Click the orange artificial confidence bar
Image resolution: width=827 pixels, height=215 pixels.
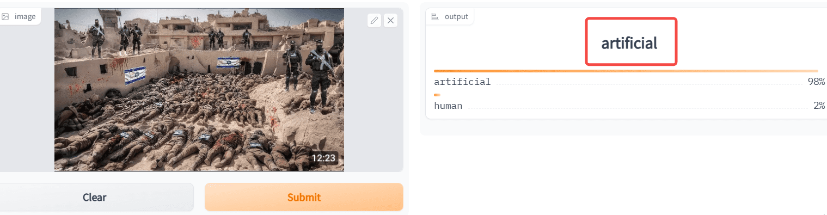(626, 71)
